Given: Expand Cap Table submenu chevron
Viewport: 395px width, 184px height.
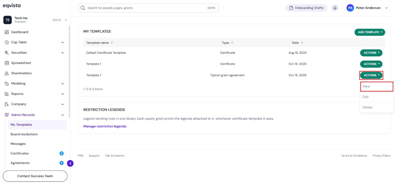Looking at the screenshot, I should pyautogui.click(x=63, y=42).
